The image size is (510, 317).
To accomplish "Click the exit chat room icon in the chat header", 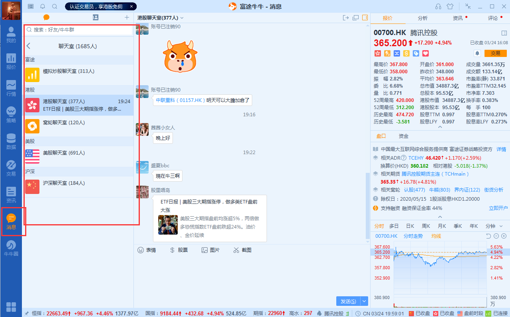I will [x=346, y=18].
